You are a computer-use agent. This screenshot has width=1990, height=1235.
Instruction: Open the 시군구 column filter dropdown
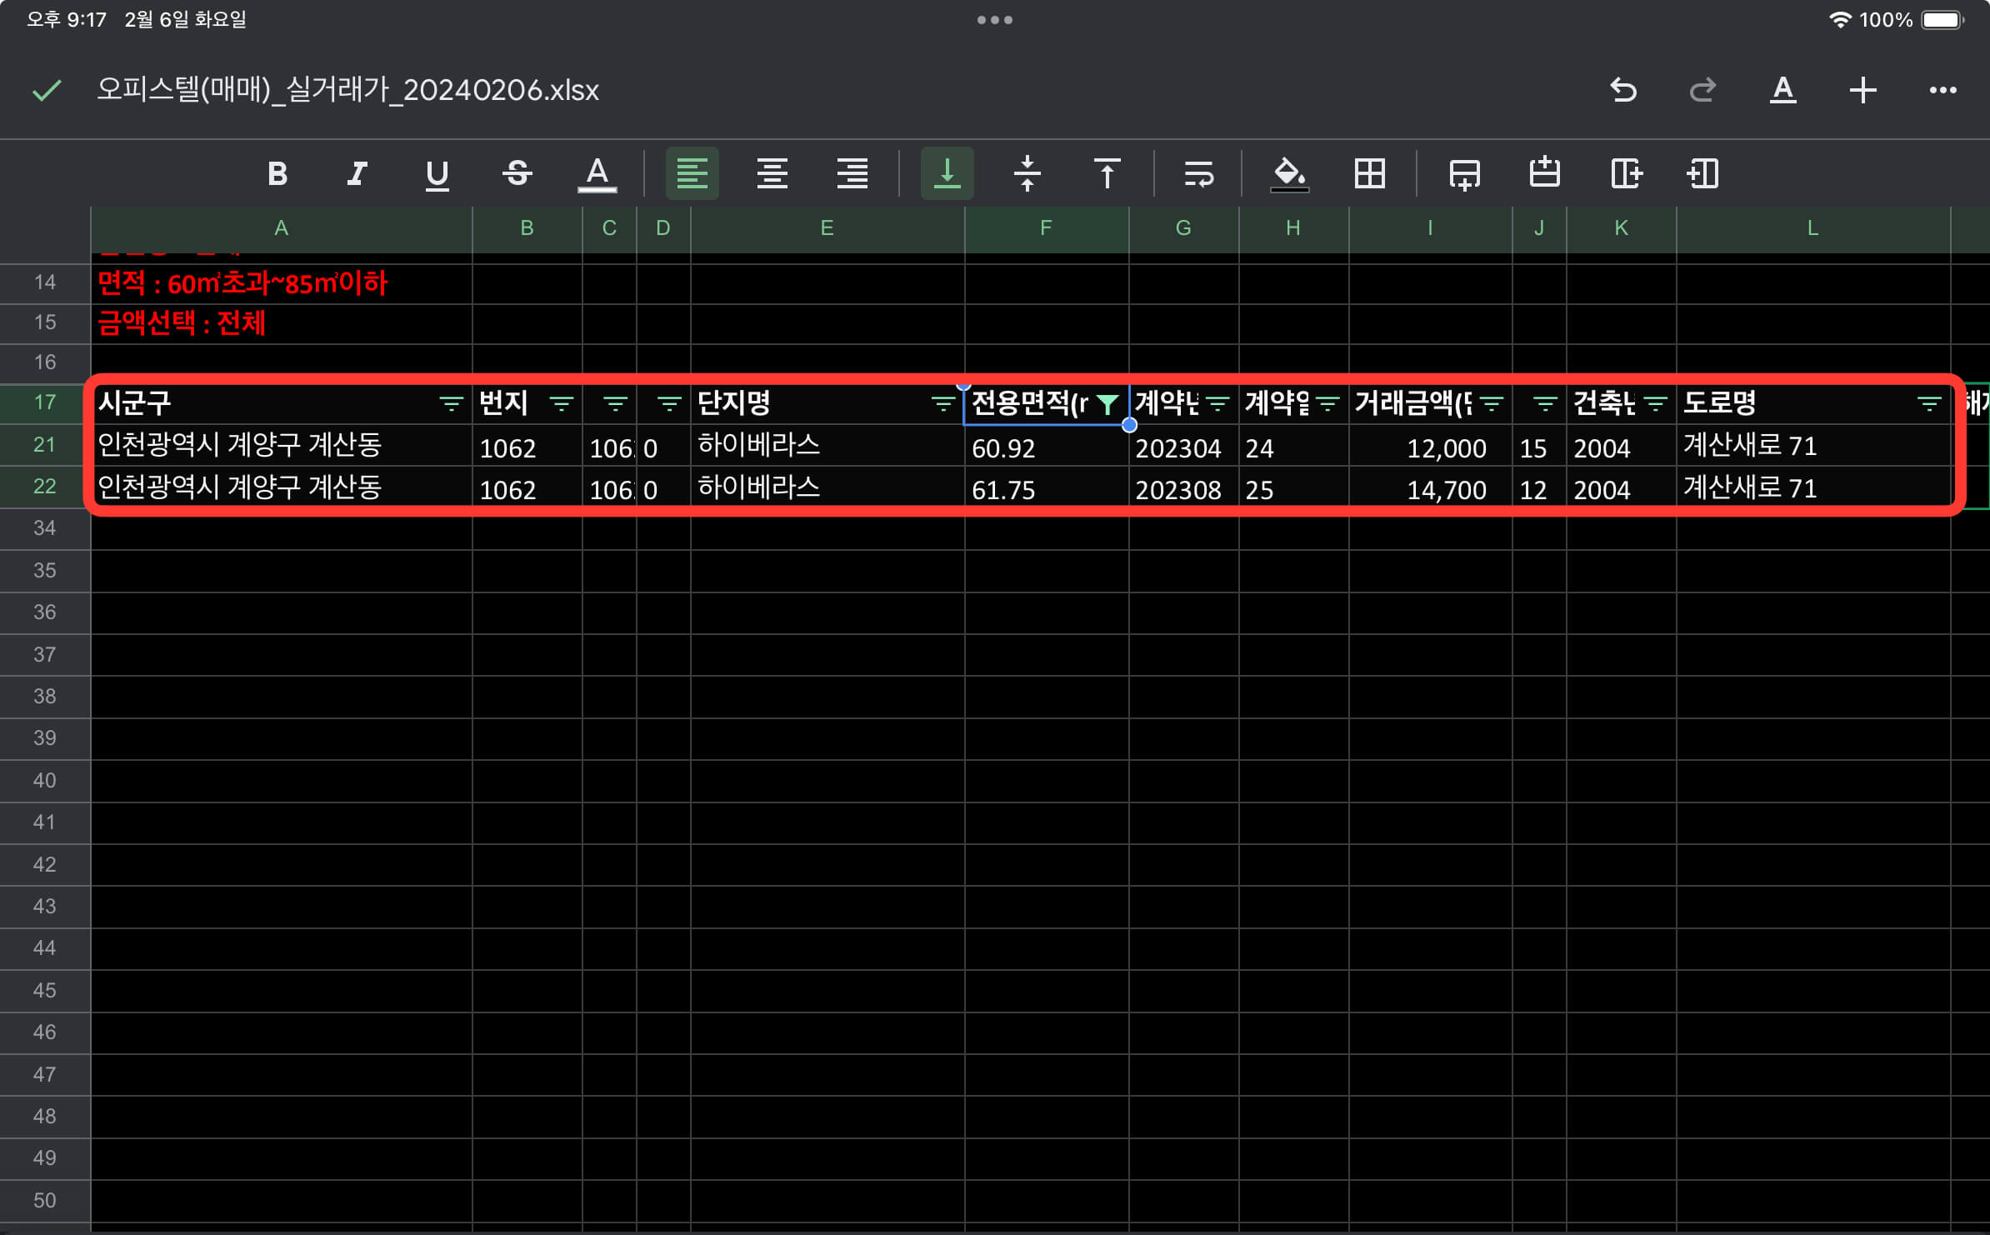[x=451, y=405]
